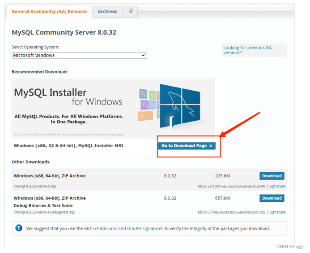Click the MySQL Installer for Windows banner
Viewport: 310px width, 253px height.
point(113,108)
